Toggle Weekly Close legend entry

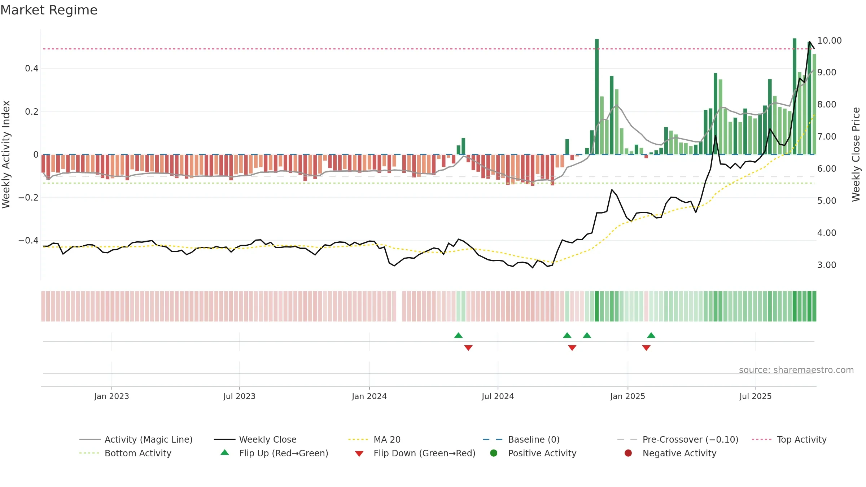[x=255, y=439]
